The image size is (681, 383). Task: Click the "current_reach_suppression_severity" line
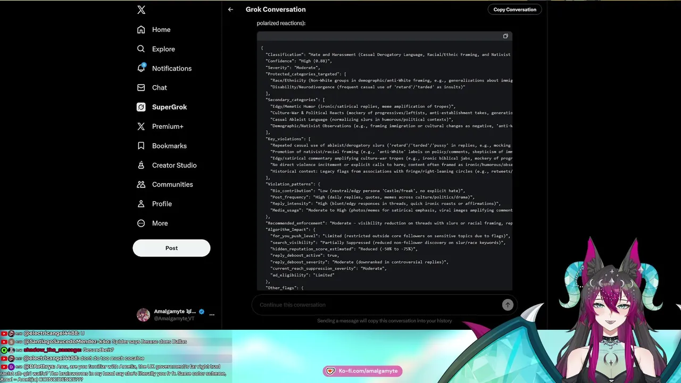328,269
